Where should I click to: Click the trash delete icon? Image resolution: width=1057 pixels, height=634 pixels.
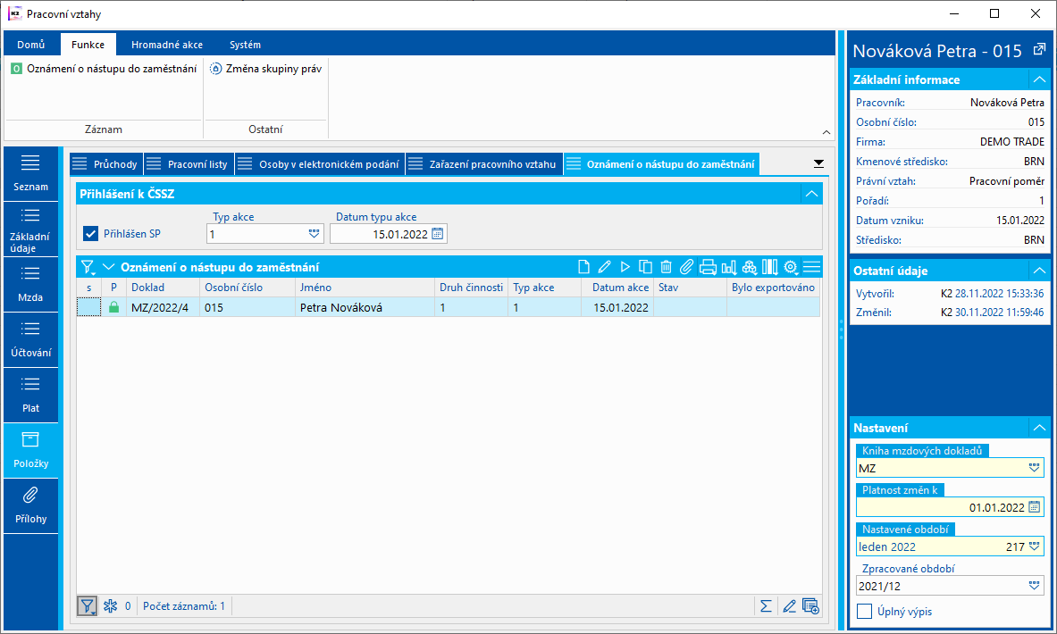click(x=666, y=268)
